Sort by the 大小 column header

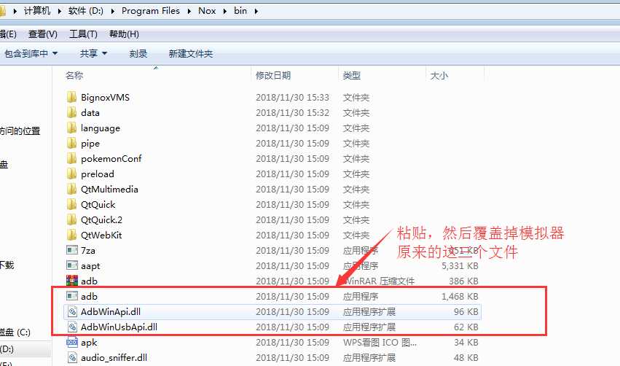point(439,75)
